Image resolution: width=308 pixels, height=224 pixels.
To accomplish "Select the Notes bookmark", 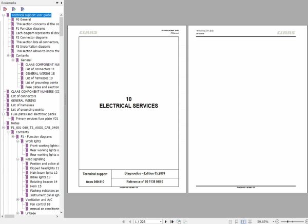I will [x=15, y=123].
